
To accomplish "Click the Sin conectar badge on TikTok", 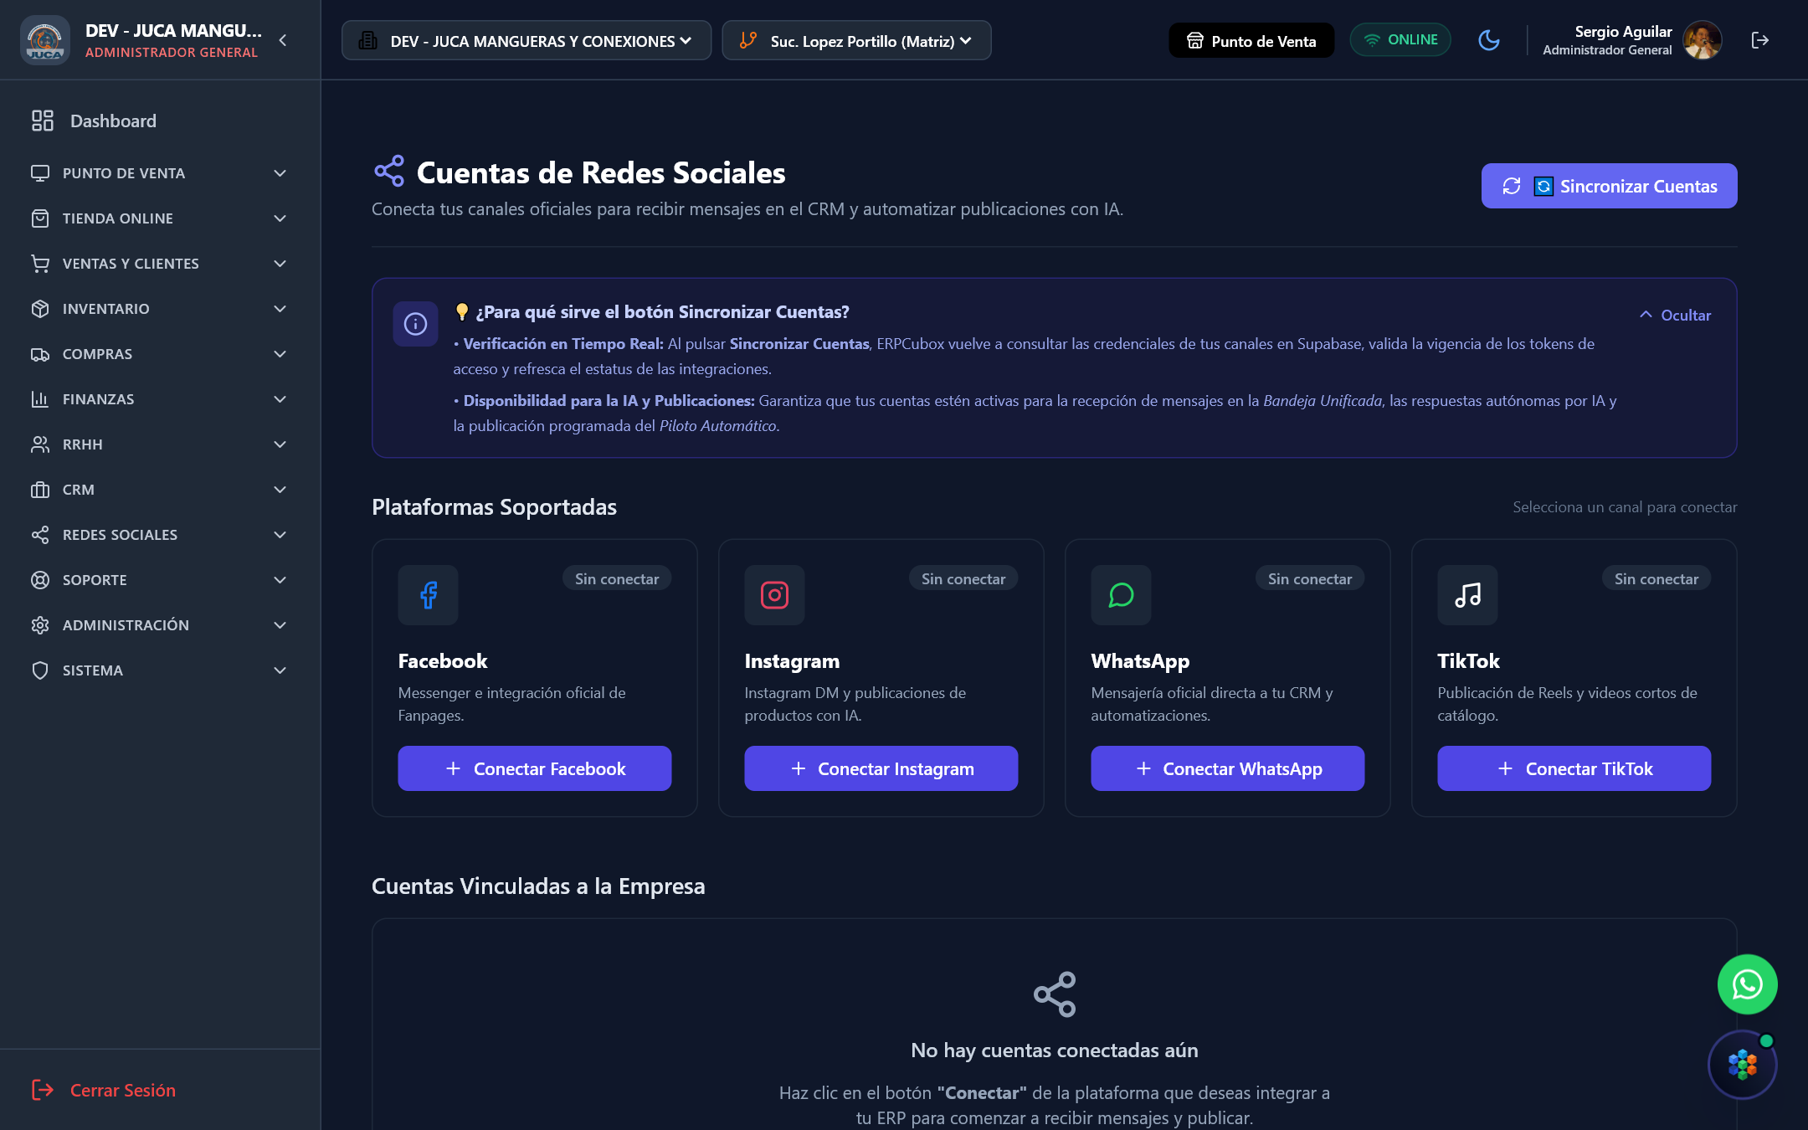I will 1656,578.
